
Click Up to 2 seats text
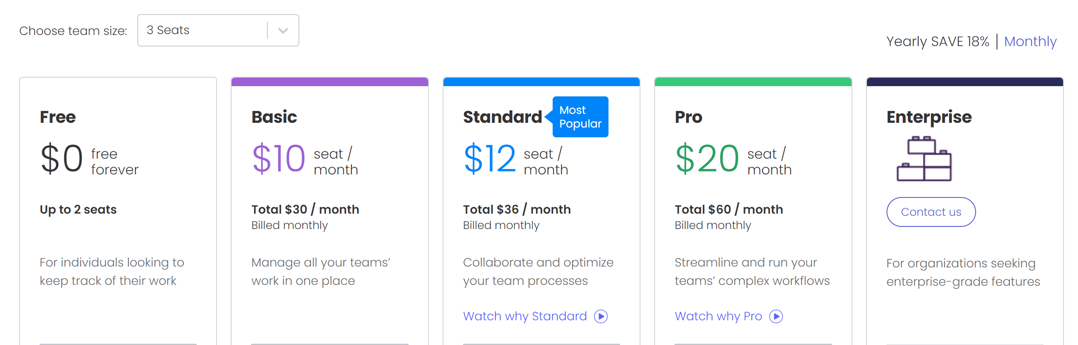pos(78,209)
